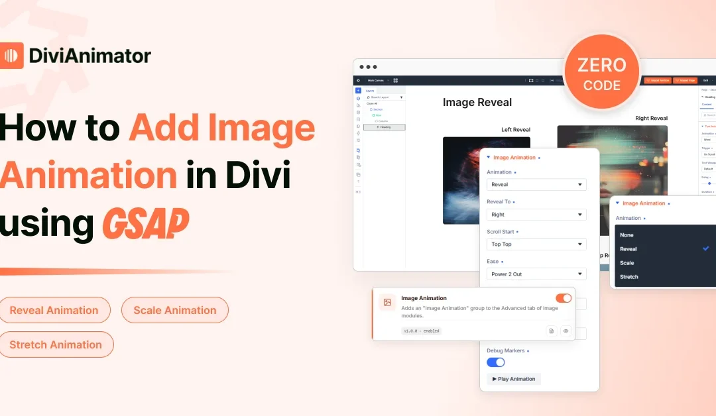
Task: Switch to the Content tab in settings panel
Action: [x=707, y=105]
